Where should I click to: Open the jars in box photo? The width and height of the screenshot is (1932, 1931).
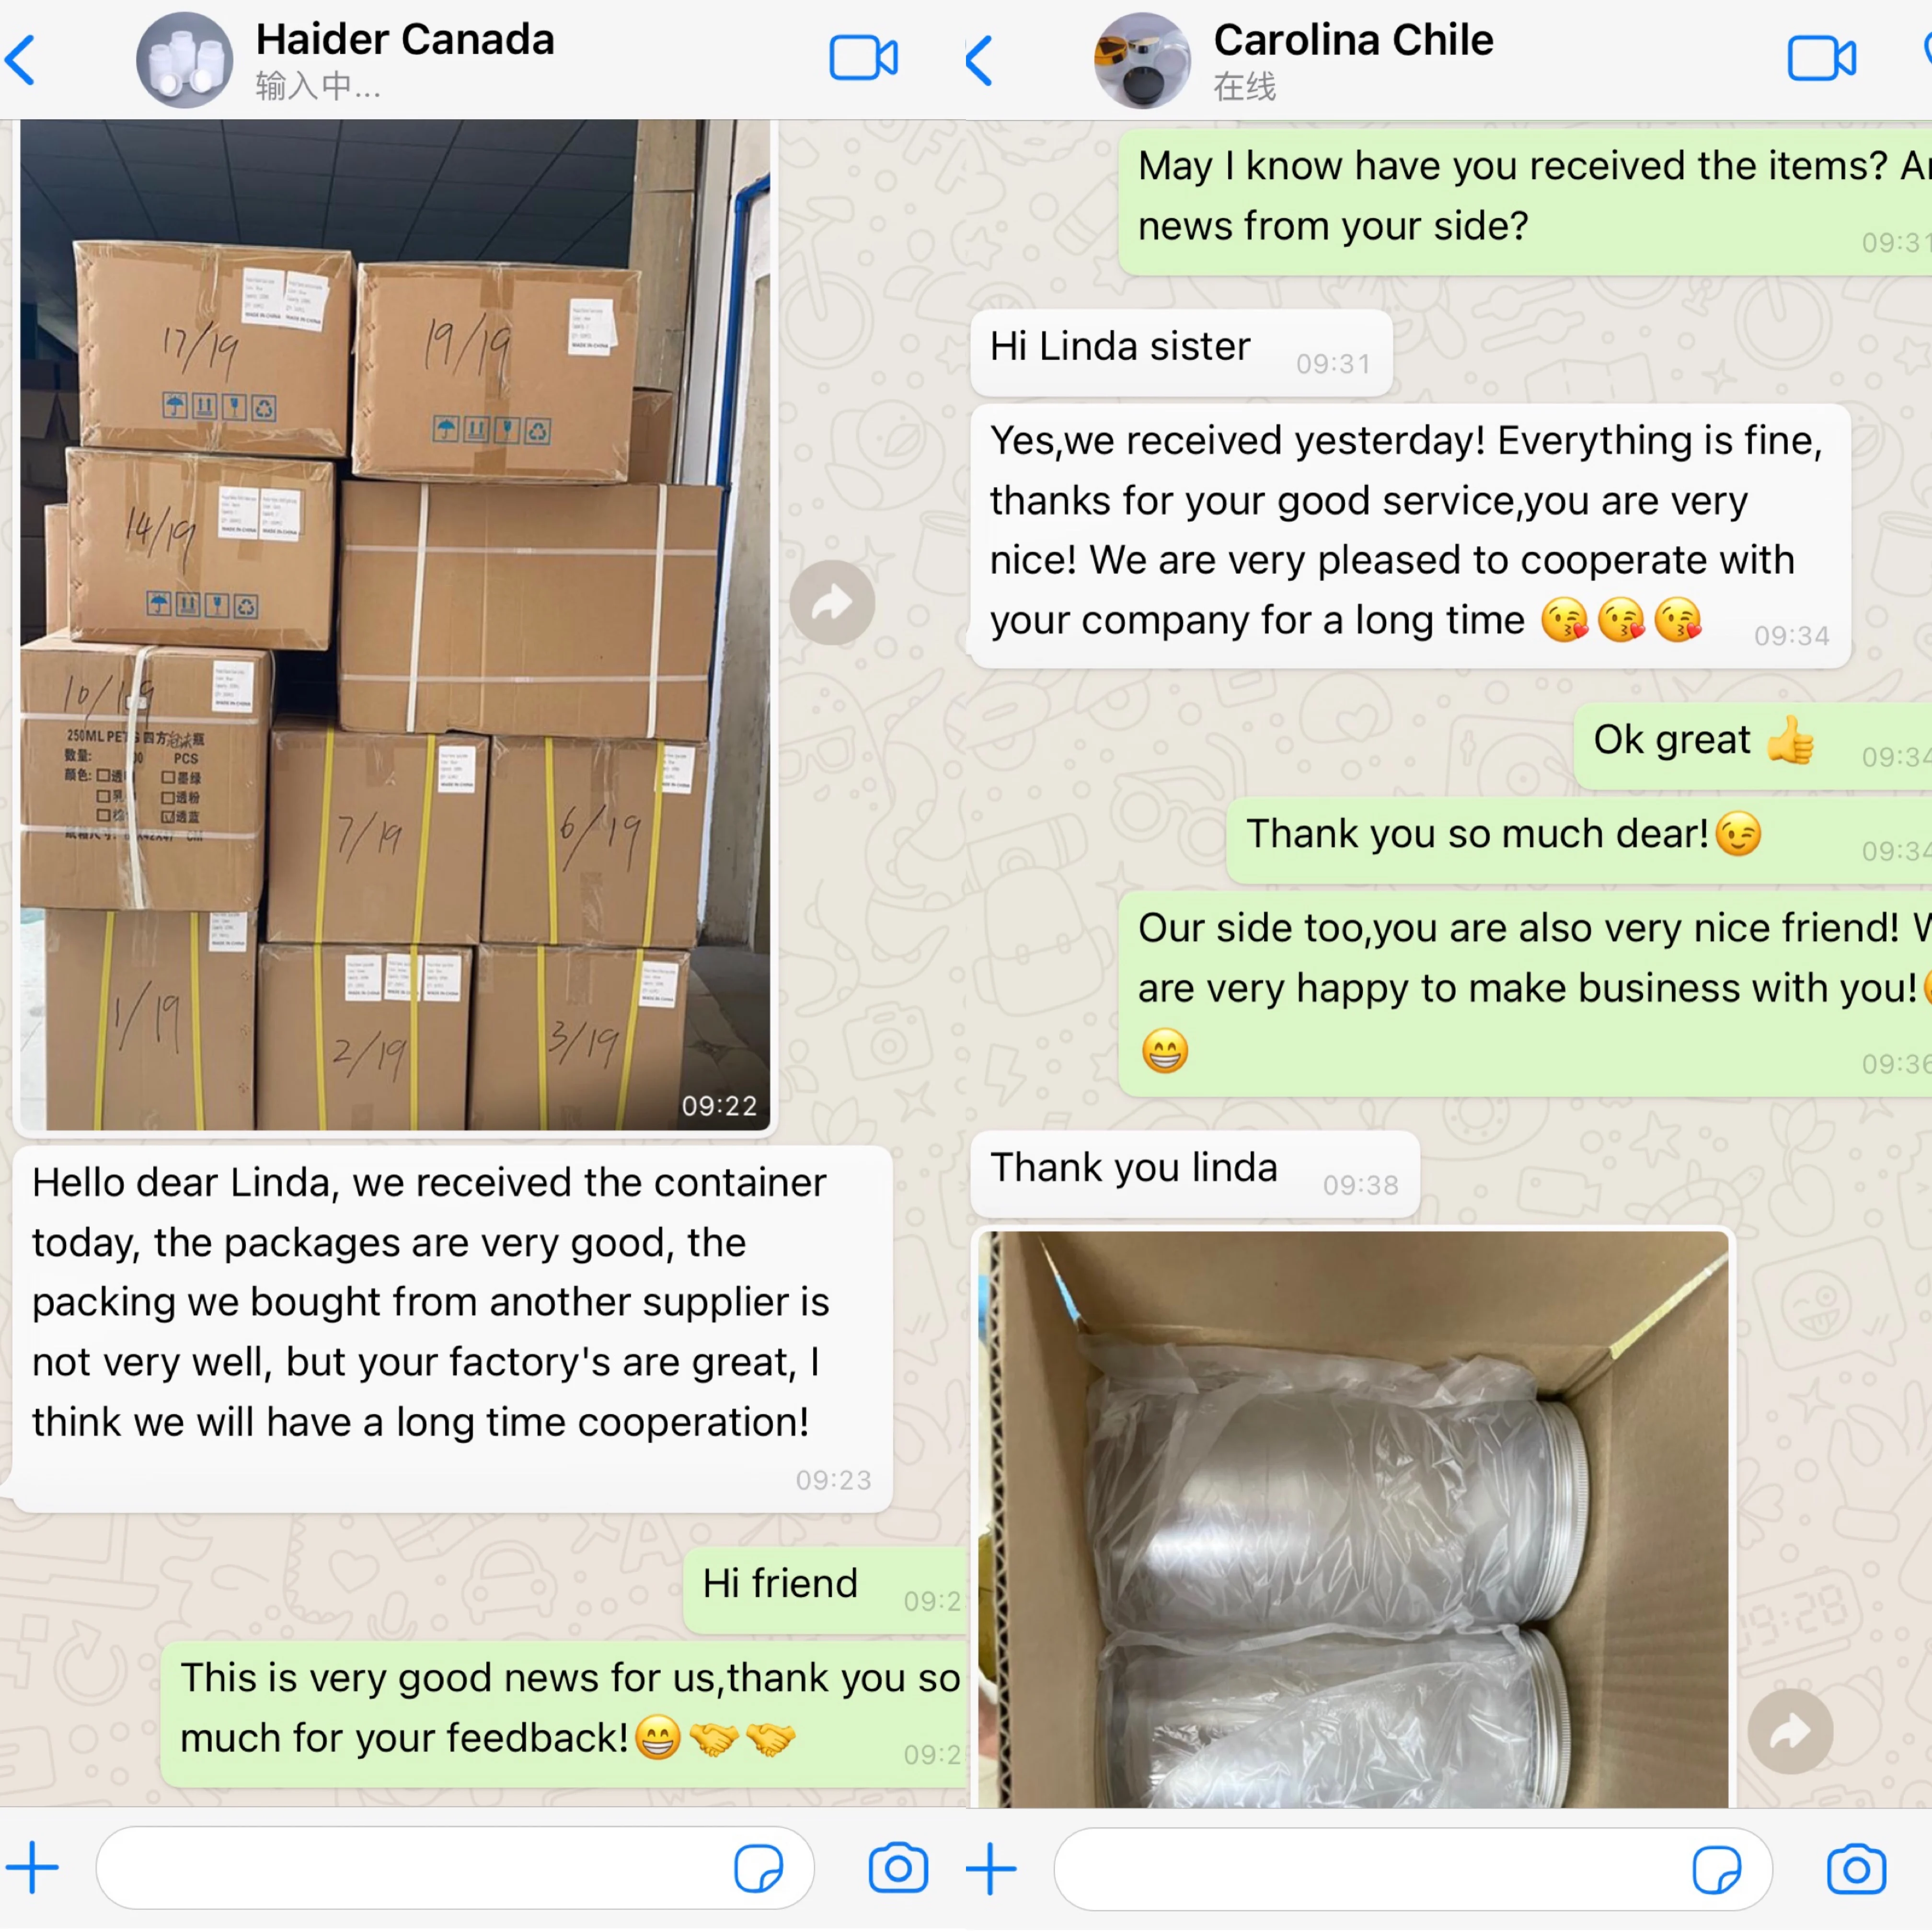(x=1353, y=1518)
